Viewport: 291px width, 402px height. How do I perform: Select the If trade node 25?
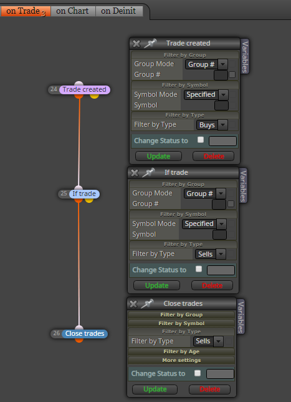pos(84,194)
